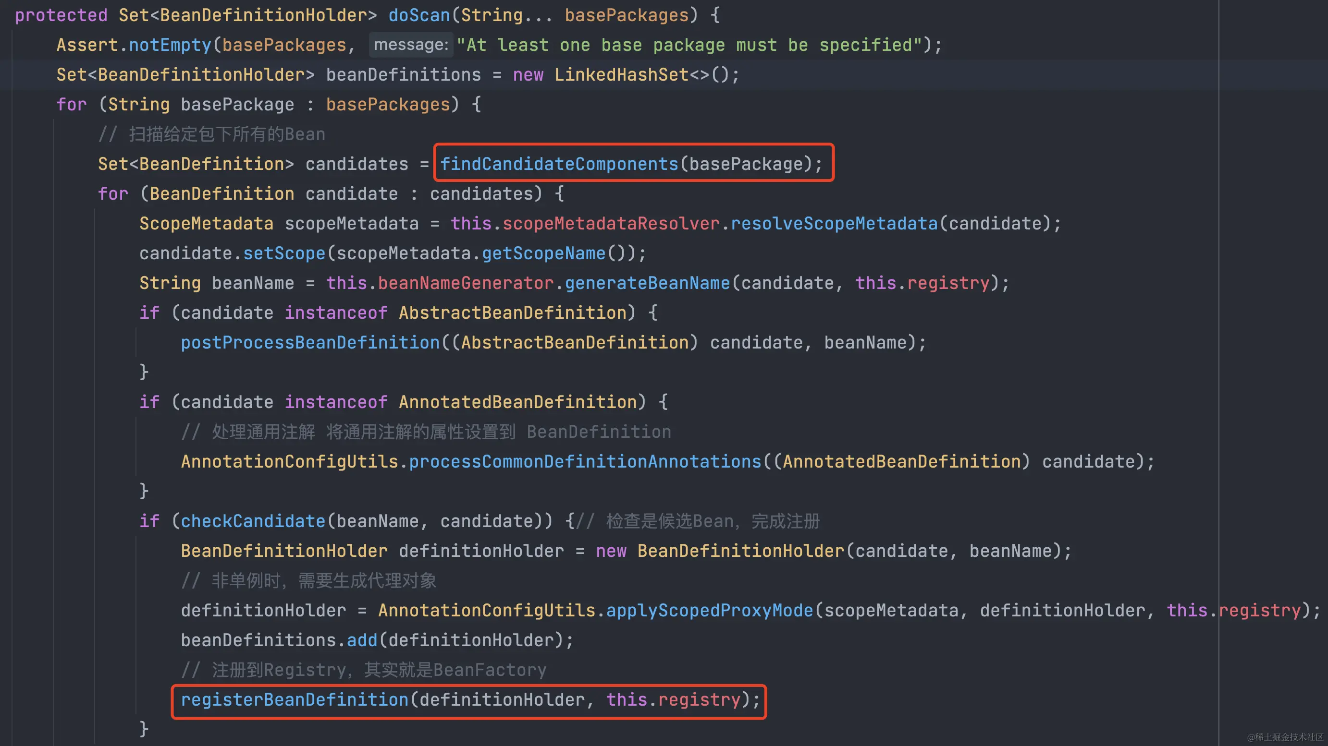Click the setScope method call
1328x746 pixels.
(284, 253)
